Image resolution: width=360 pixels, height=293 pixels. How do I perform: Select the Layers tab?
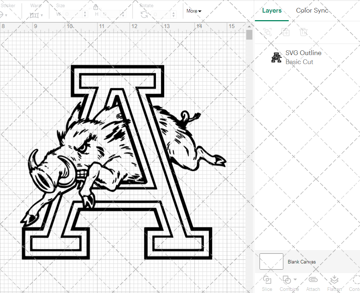[x=272, y=10]
